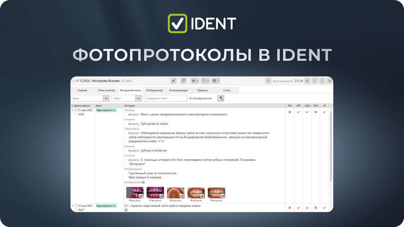Image resolution: width=404 pixels, height=227 pixels.
Task: Toggle the green check under ХР in the 21 июн row
Action: coord(324,112)
